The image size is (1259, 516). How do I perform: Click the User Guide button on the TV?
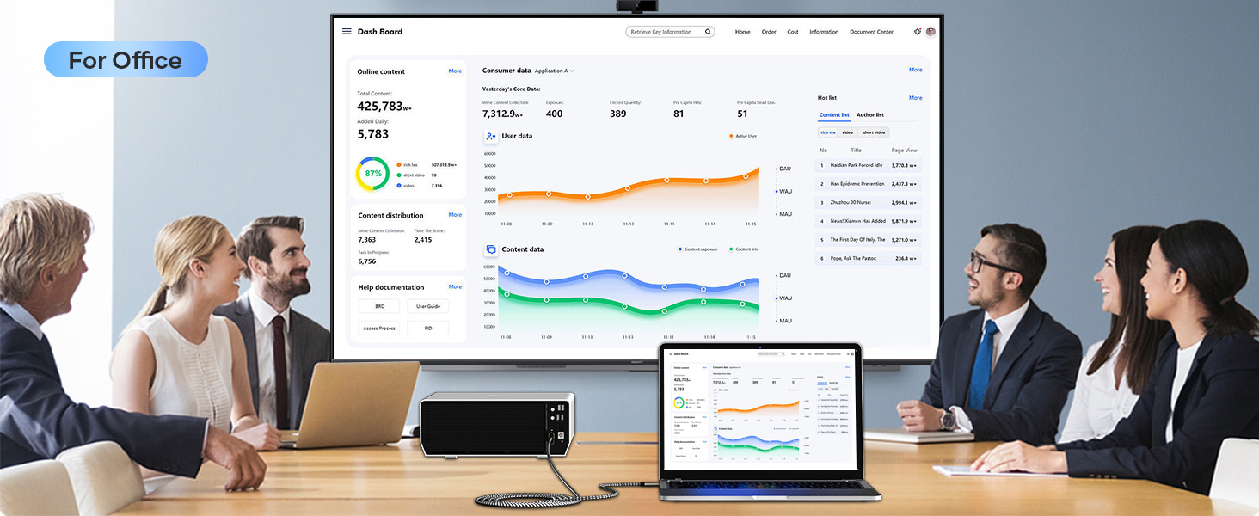coord(427,306)
